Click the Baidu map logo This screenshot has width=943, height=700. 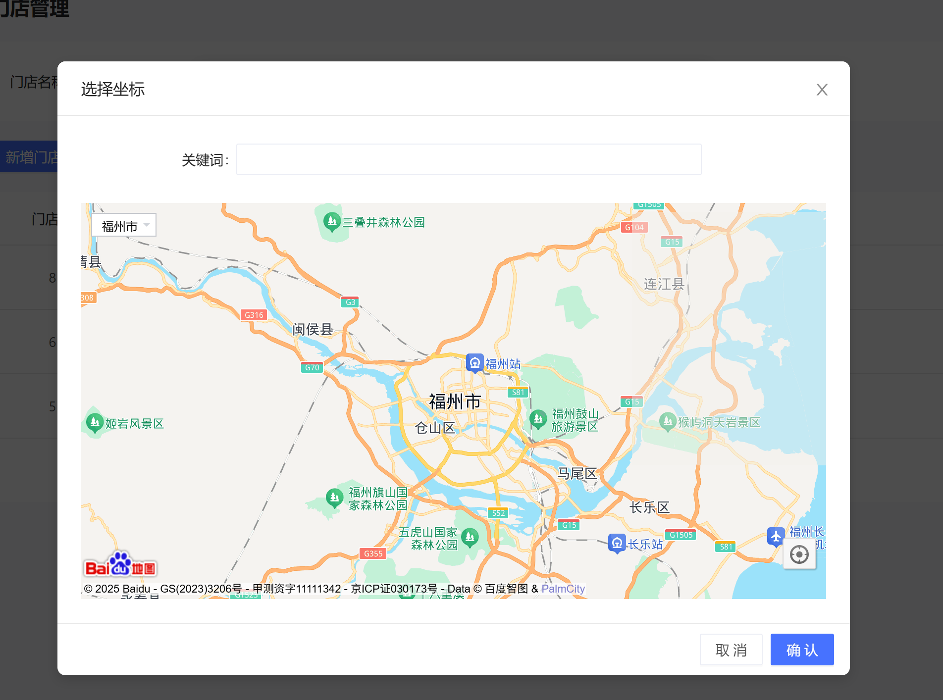(120, 566)
